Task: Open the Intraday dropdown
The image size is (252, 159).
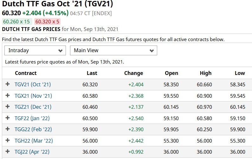Action: 35,50
